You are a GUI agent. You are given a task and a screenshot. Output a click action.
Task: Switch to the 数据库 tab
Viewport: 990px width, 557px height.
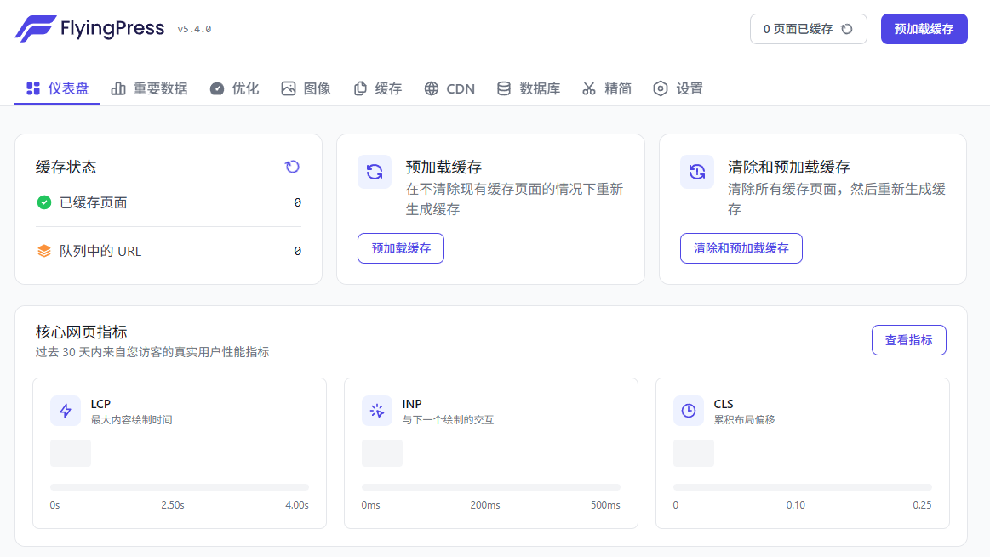(x=529, y=88)
